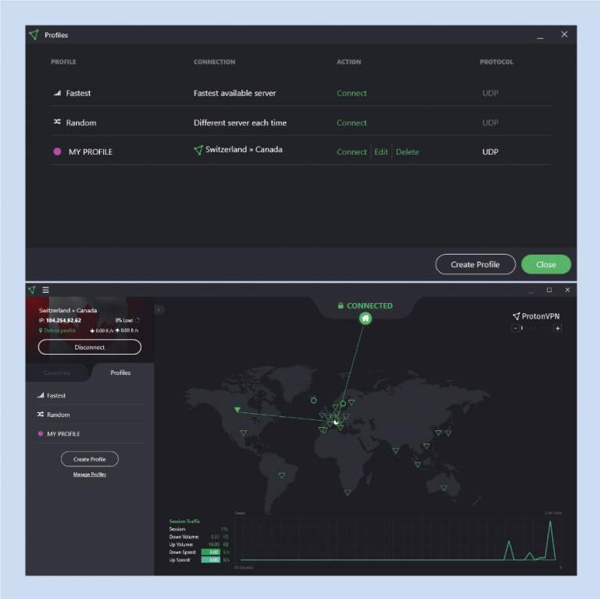Click the session traffic speed graph
The image size is (600, 599).
click(398, 540)
